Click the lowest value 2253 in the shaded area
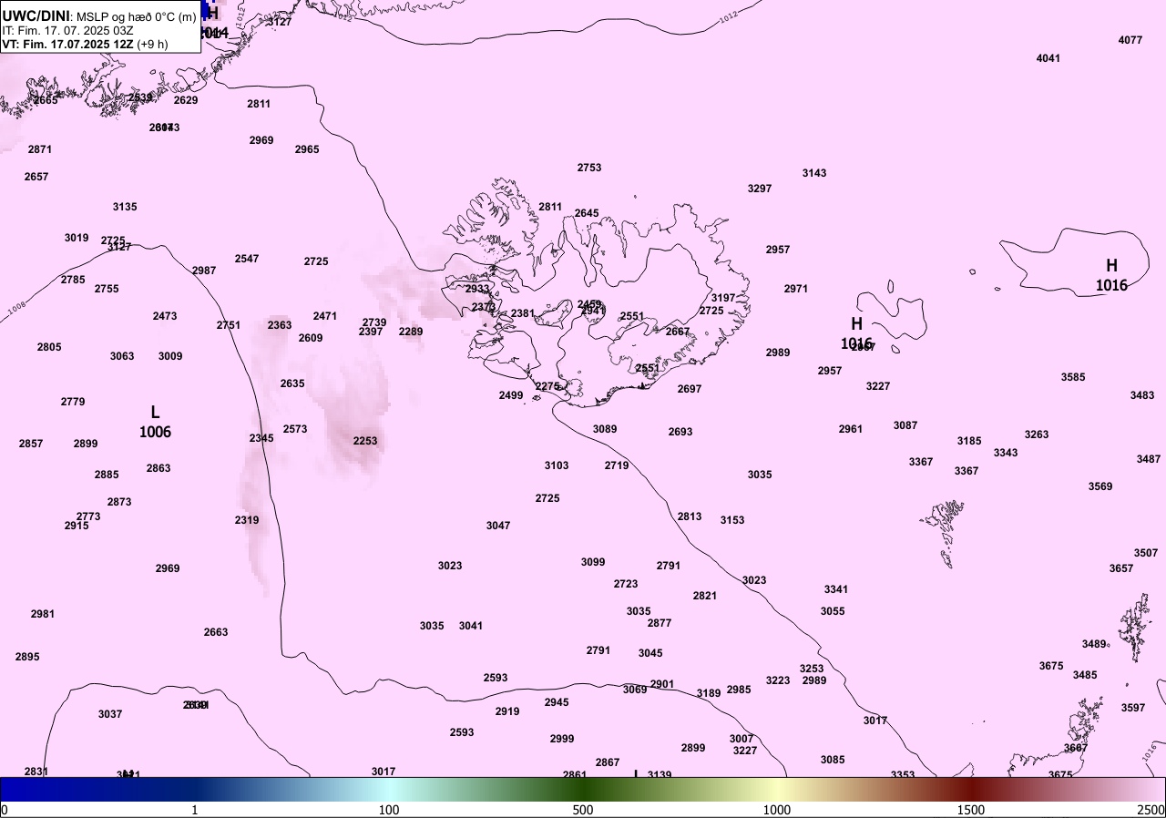 click(365, 441)
